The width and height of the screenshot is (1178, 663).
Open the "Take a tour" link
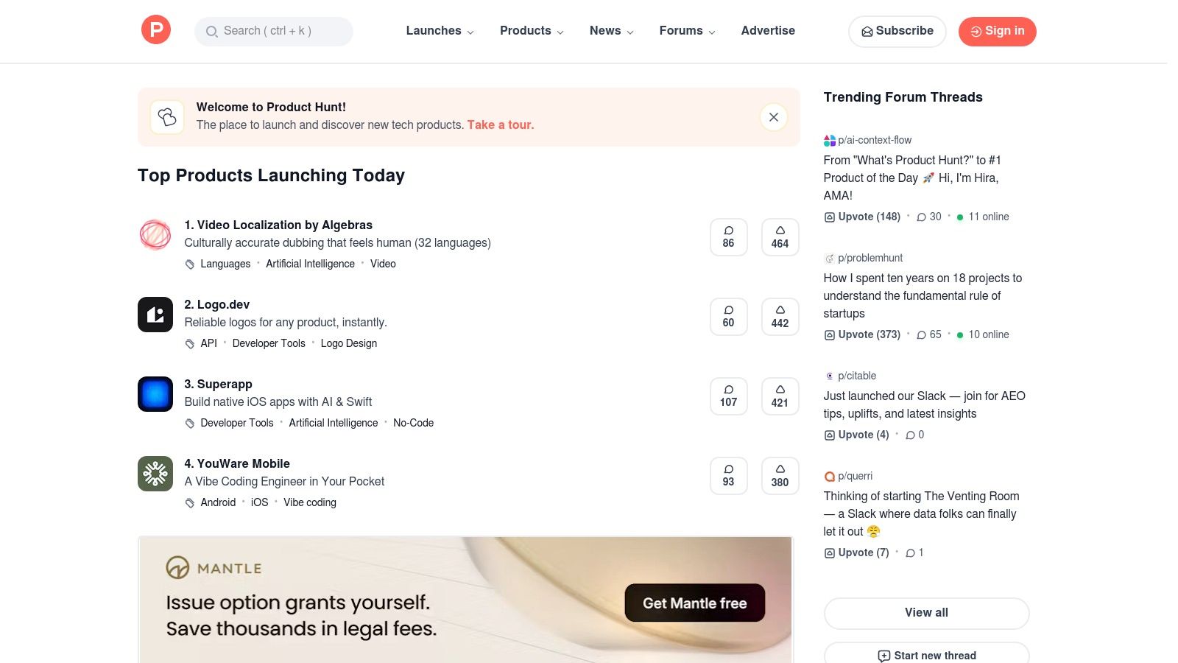500,124
